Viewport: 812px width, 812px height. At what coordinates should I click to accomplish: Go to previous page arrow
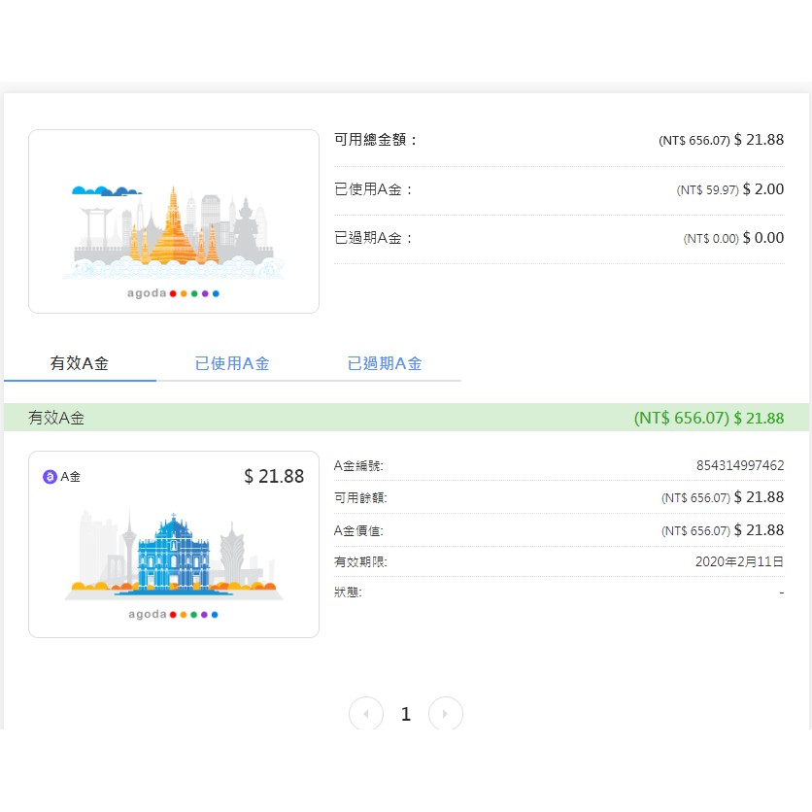[366, 714]
